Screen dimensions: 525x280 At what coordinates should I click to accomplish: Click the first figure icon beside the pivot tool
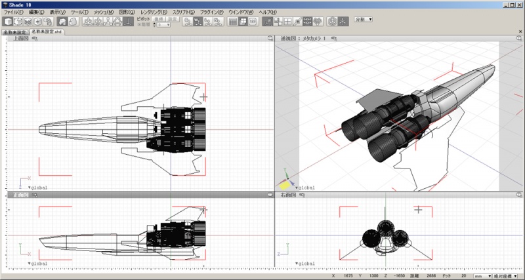click(88, 22)
